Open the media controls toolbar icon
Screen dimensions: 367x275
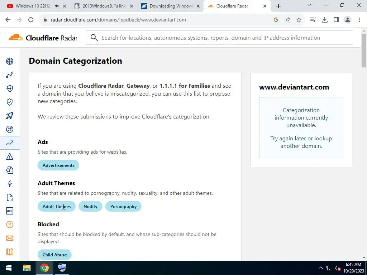[313, 20]
